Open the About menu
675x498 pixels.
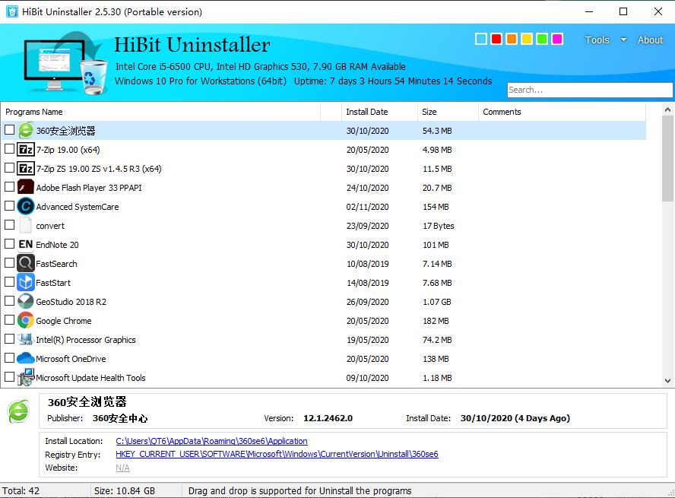(x=650, y=40)
